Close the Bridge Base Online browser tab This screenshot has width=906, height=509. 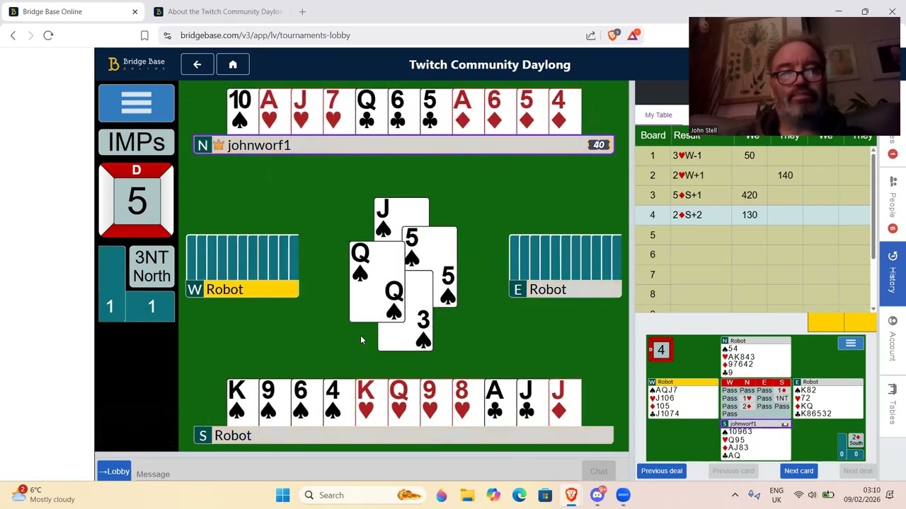(134, 11)
